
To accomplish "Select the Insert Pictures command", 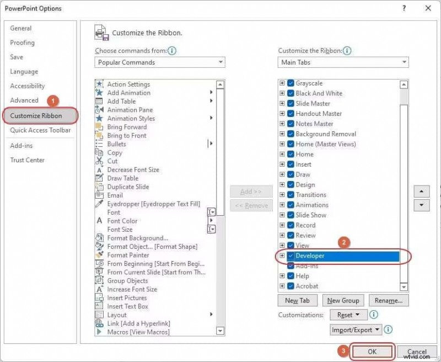I will 127,297.
